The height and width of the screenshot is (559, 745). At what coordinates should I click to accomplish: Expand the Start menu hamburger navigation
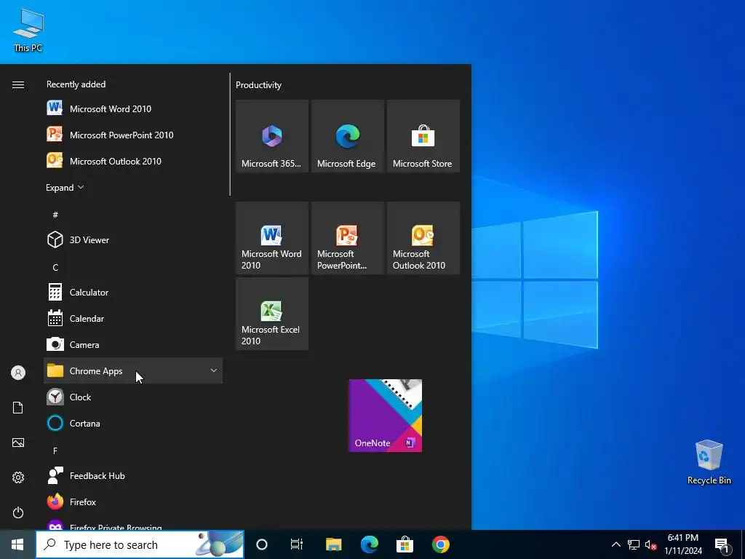[x=18, y=84]
